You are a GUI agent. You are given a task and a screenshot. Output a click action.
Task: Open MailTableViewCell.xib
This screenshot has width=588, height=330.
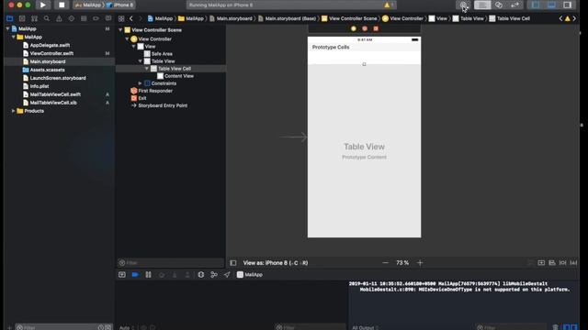tap(53, 103)
